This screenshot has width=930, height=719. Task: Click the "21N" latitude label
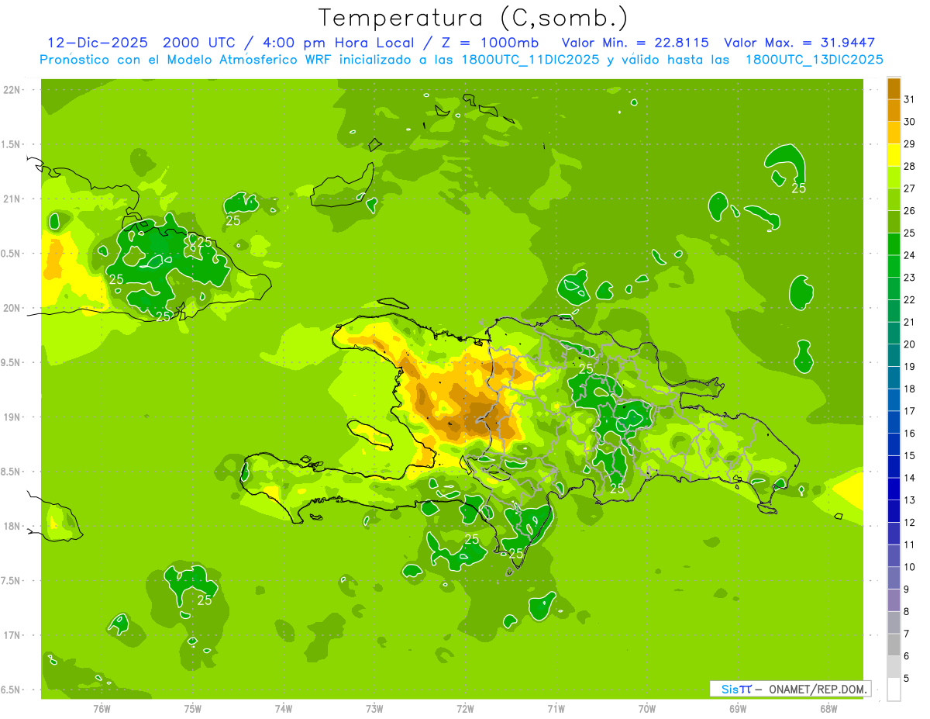12,199
